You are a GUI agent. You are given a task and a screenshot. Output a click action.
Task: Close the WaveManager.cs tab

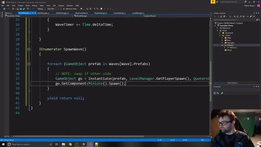tap(35, 13)
